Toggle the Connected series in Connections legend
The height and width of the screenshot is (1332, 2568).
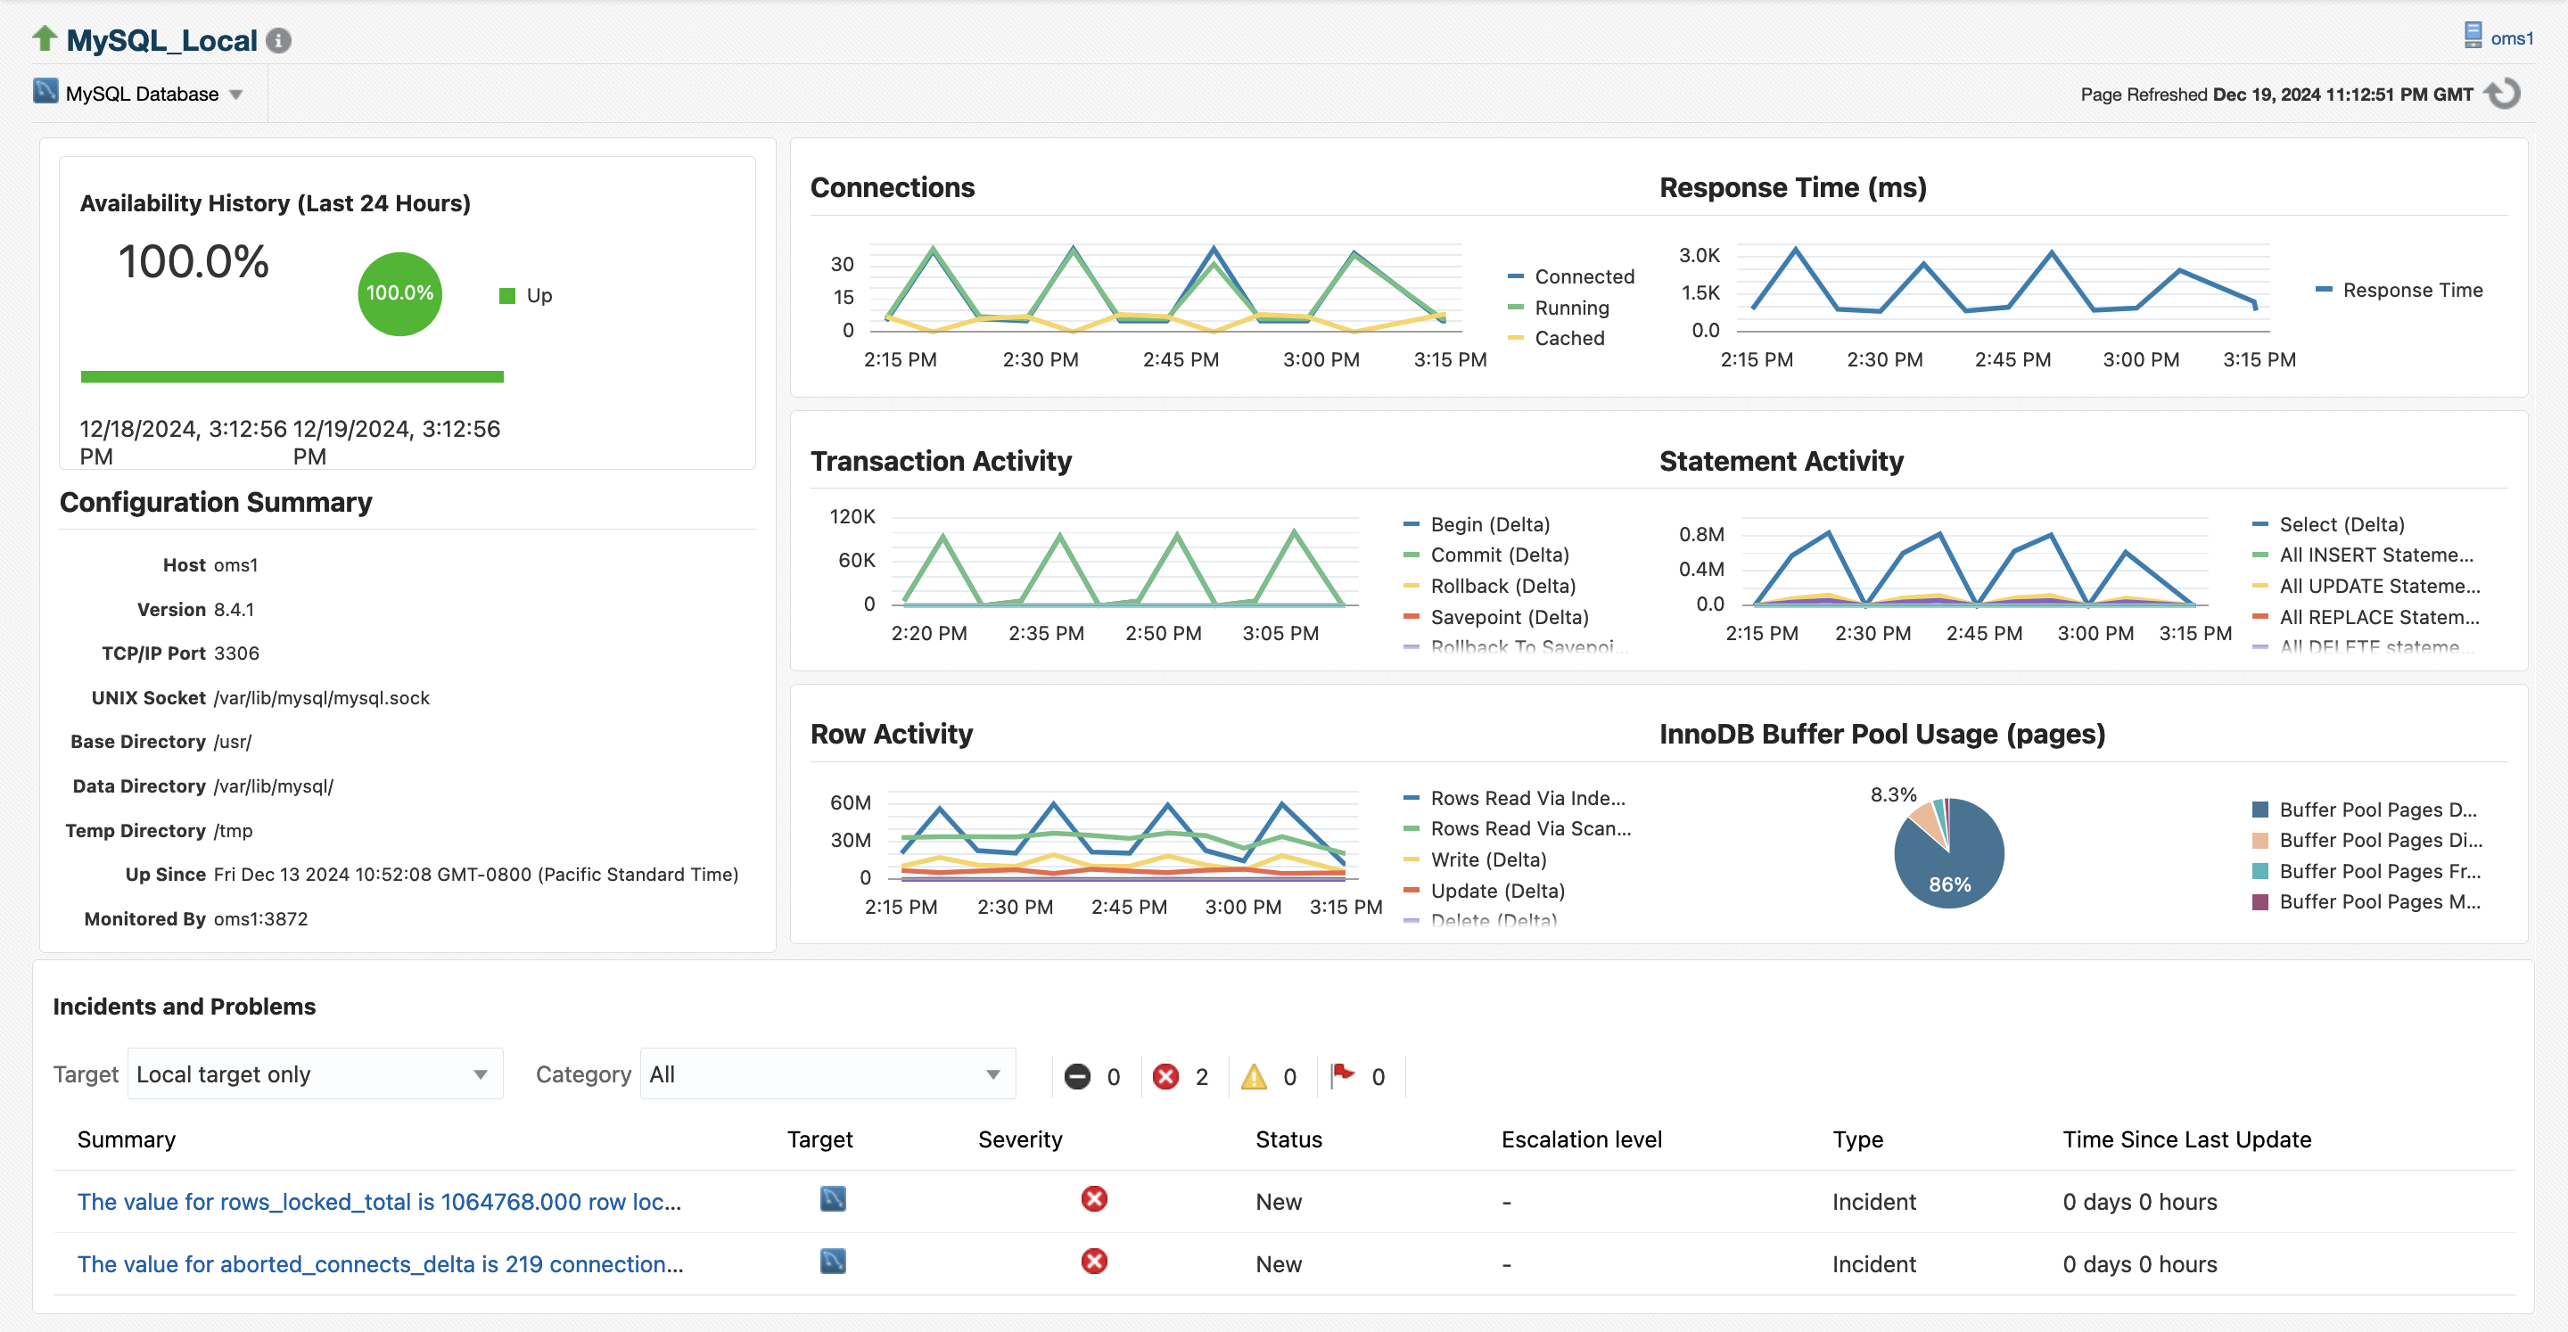[1583, 276]
